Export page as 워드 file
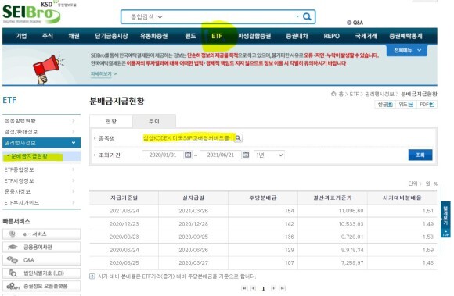This screenshot has height=296, width=454. point(406,104)
